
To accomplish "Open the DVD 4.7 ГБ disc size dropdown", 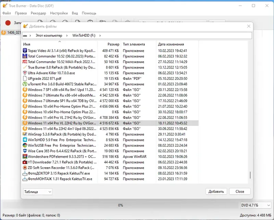I will coord(256,205).
